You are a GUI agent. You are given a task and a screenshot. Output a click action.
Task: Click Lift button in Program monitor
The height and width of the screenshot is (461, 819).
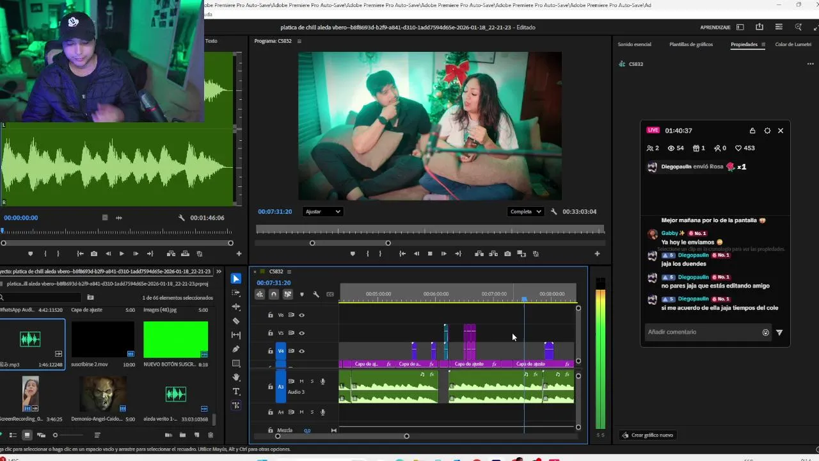479,254
